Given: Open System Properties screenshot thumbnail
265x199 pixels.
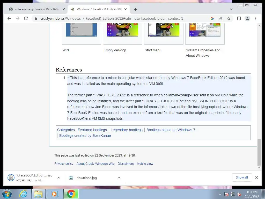Looking at the screenshot, I should coord(205,30).
